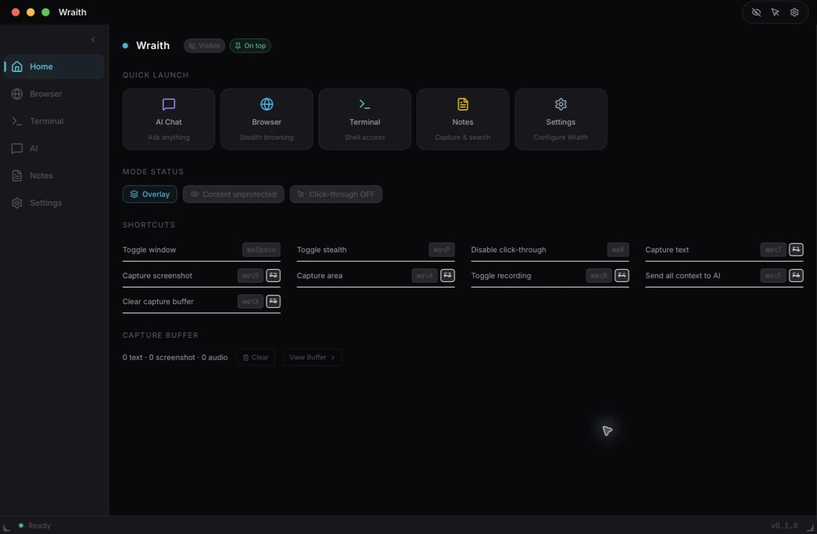Open Notes in the sidebar
This screenshot has height=534, width=817.
coord(54,176)
